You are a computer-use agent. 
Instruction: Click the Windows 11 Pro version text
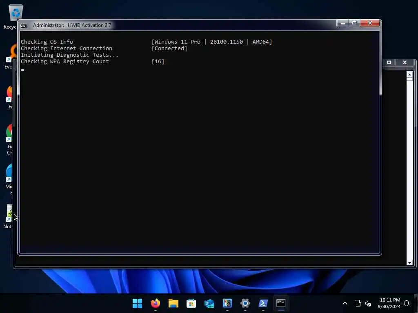click(212, 42)
